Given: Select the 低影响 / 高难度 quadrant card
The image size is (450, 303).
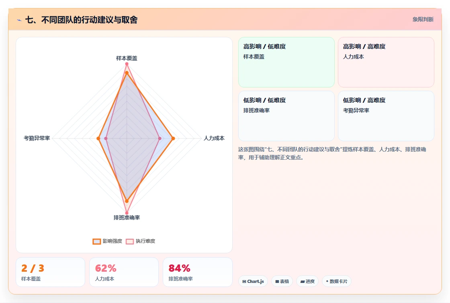Looking at the screenshot, I should (386, 116).
